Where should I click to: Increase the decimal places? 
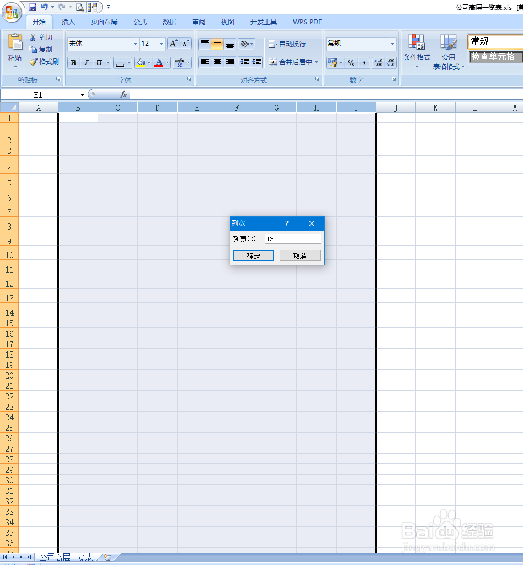(378, 63)
